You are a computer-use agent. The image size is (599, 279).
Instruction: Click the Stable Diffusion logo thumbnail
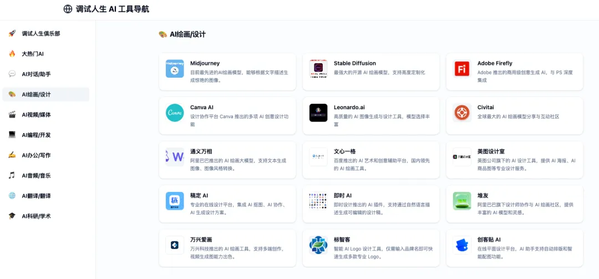318,69
